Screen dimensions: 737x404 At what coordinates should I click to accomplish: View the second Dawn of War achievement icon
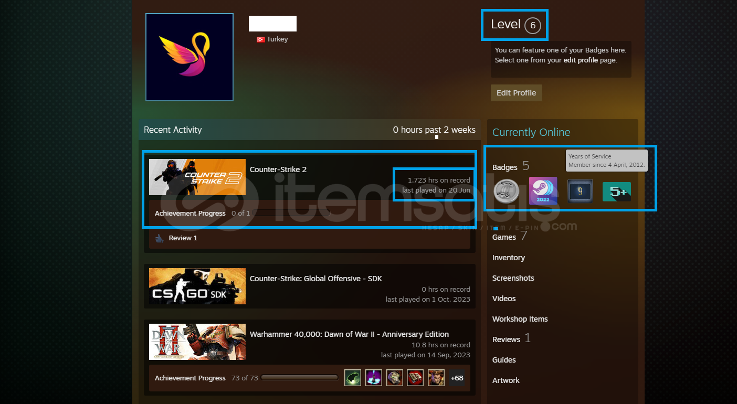pyautogui.click(x=374, y=378)
